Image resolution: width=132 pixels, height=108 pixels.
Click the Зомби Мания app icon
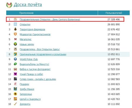[x=15, y=89]
